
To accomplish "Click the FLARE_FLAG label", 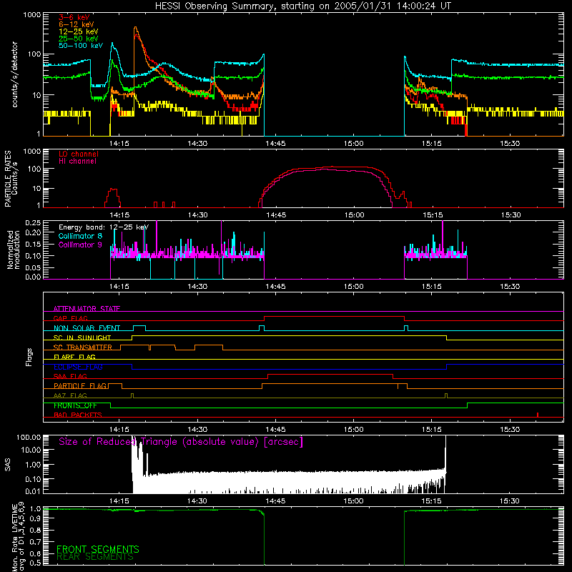I will (x=74, y=357).
